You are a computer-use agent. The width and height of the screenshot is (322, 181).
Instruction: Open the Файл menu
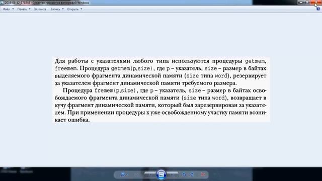pyautogui.click(x=8, y=9)
